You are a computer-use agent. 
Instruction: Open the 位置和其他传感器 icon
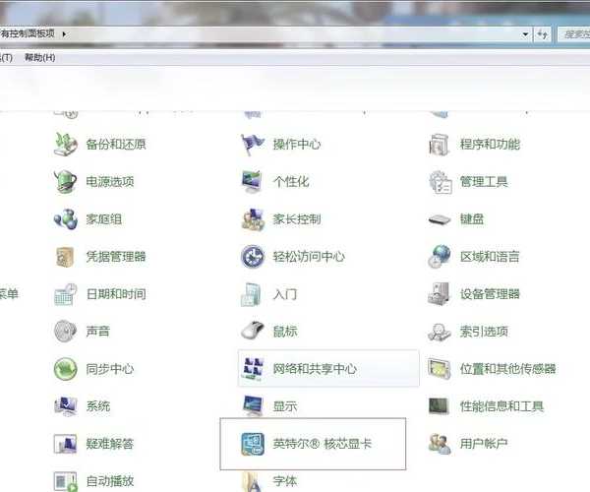440,369
